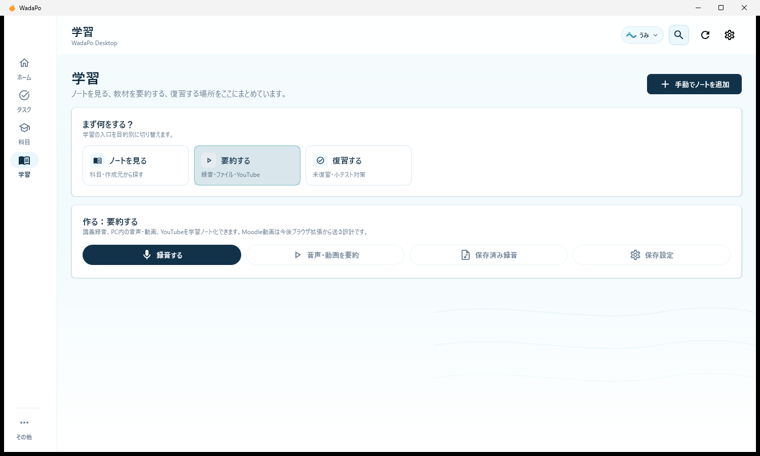Click the まず何をする？ heading
The height and width of the screenshot is (456, 760).
click(108, 125)
